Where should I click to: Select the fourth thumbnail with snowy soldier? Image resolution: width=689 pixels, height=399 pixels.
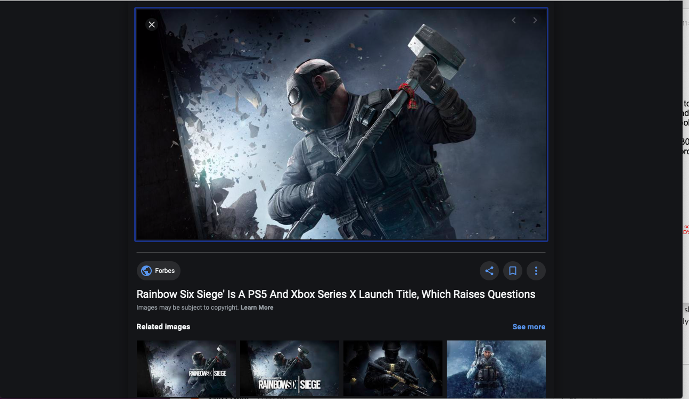[496, 368]
